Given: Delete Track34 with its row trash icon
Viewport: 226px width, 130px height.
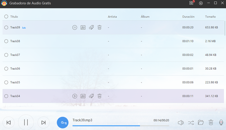Looking at the screenshot, I should [99, 96].
